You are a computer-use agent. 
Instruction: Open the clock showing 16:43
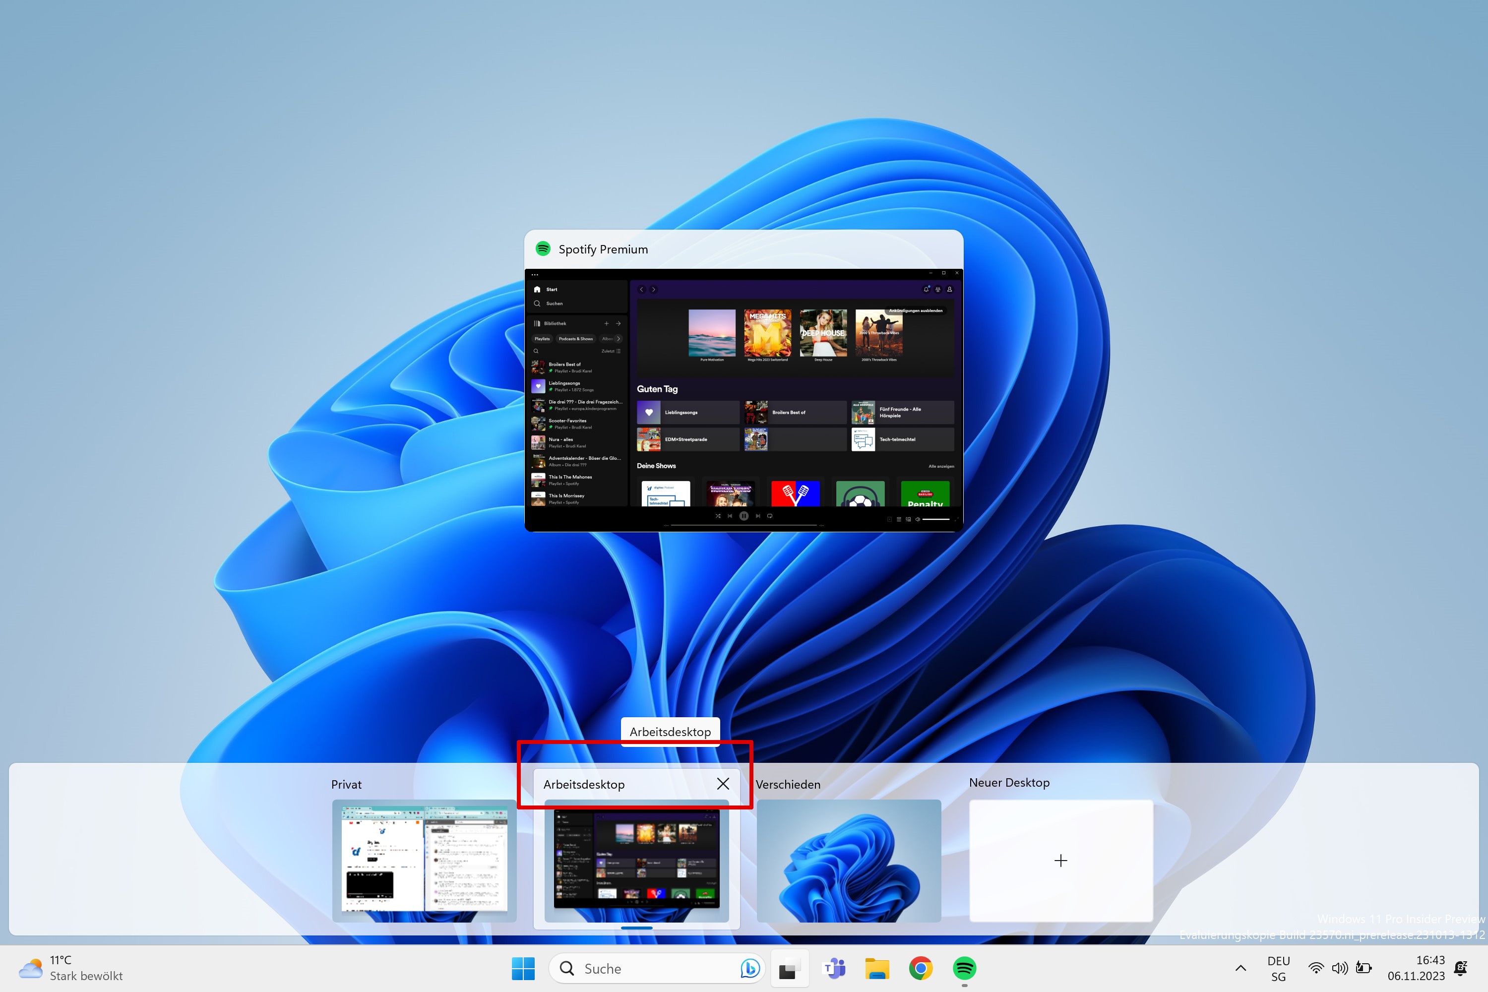click(x=1416, y=968)
